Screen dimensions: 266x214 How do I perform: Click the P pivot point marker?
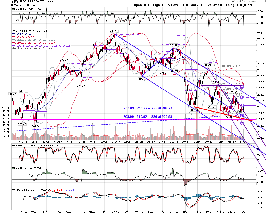[242, 105]
